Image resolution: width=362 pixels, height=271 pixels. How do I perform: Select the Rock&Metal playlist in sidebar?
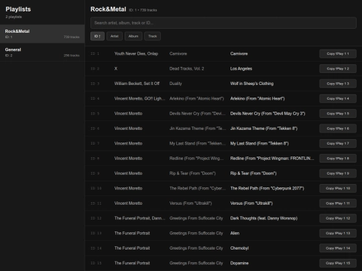[42, 34]
